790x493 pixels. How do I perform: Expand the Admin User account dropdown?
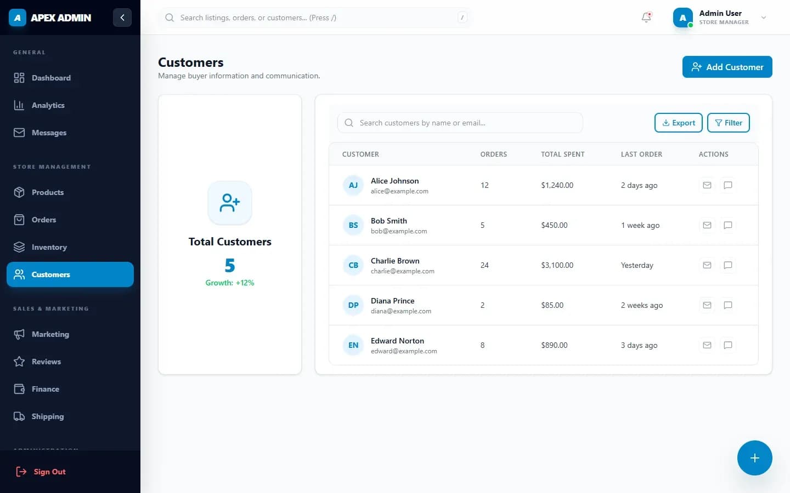pyautogui.click(x=764, y=18)
